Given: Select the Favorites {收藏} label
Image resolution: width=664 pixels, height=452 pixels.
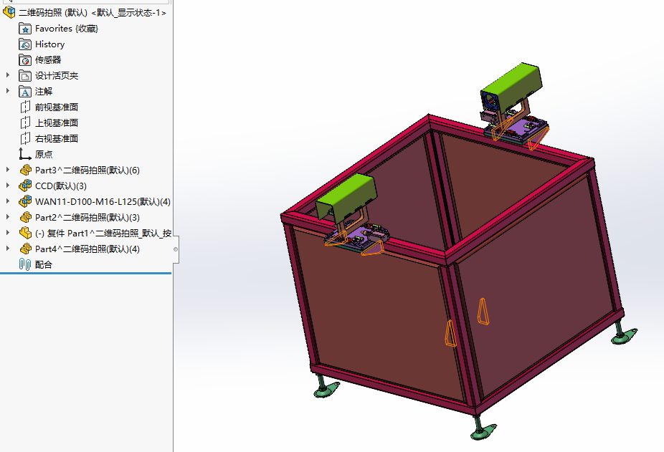Looking at the screenshot, I should click(67, 29).
